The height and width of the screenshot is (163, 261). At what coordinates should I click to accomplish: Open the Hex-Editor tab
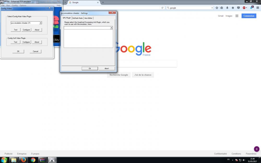pos(88,18)
